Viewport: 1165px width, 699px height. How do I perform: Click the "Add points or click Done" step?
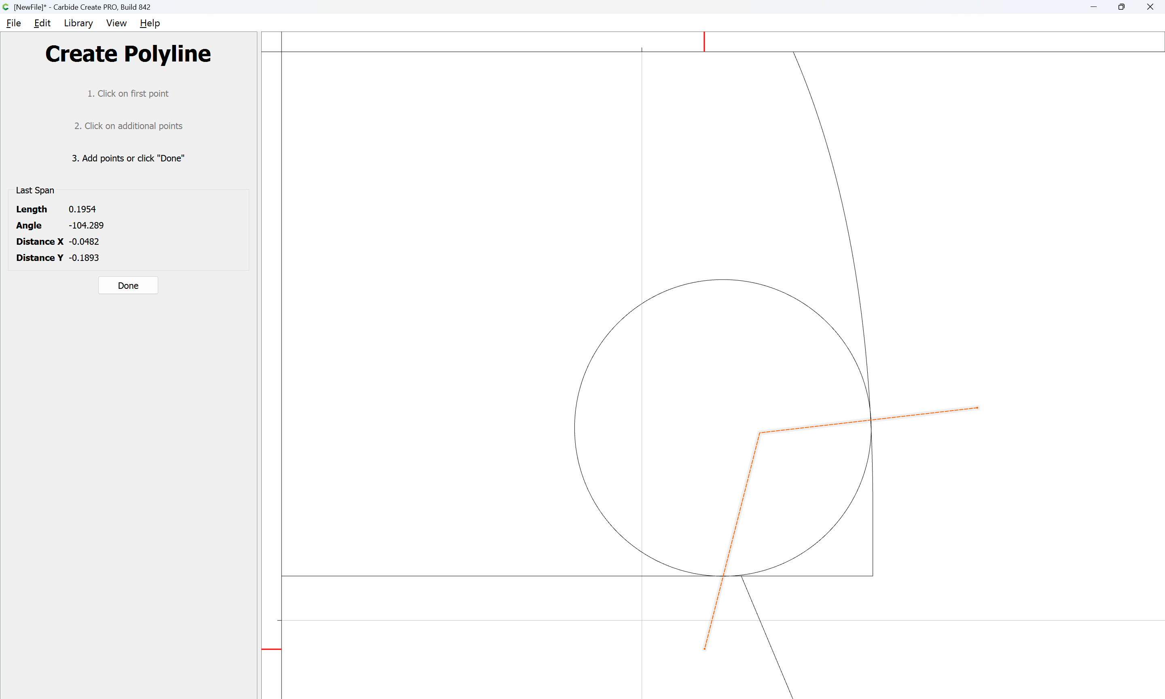128,158
